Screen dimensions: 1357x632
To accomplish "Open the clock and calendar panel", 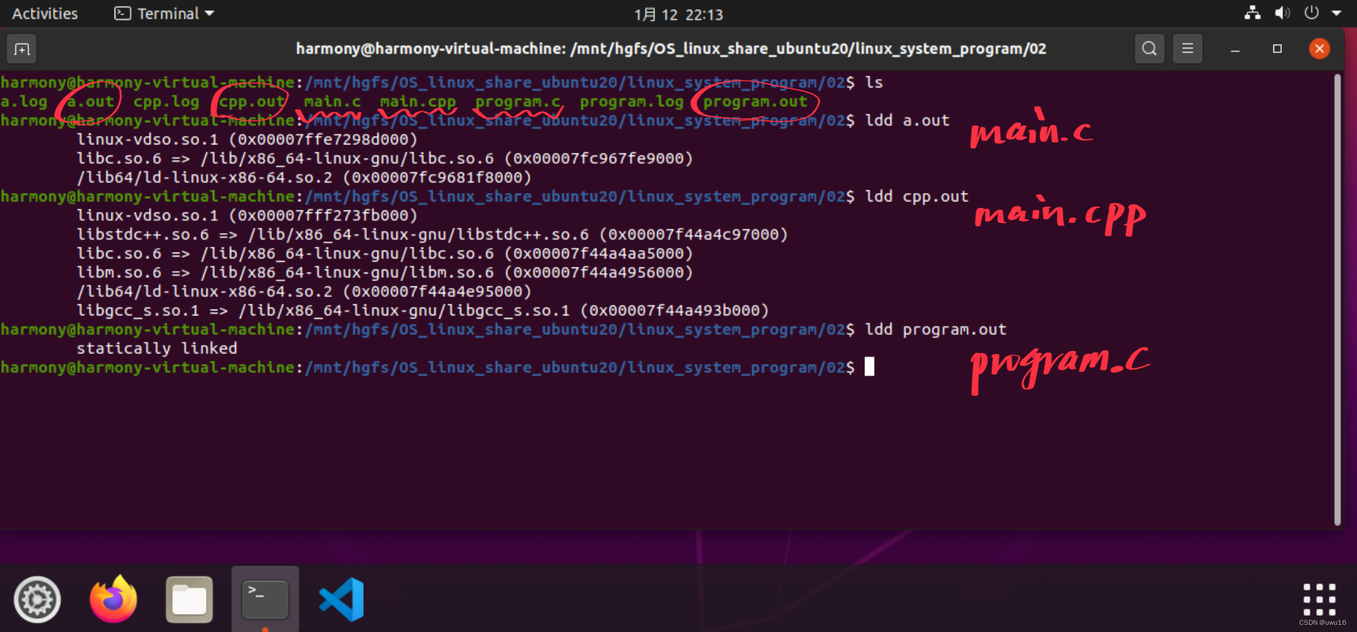I will point(678,14).
